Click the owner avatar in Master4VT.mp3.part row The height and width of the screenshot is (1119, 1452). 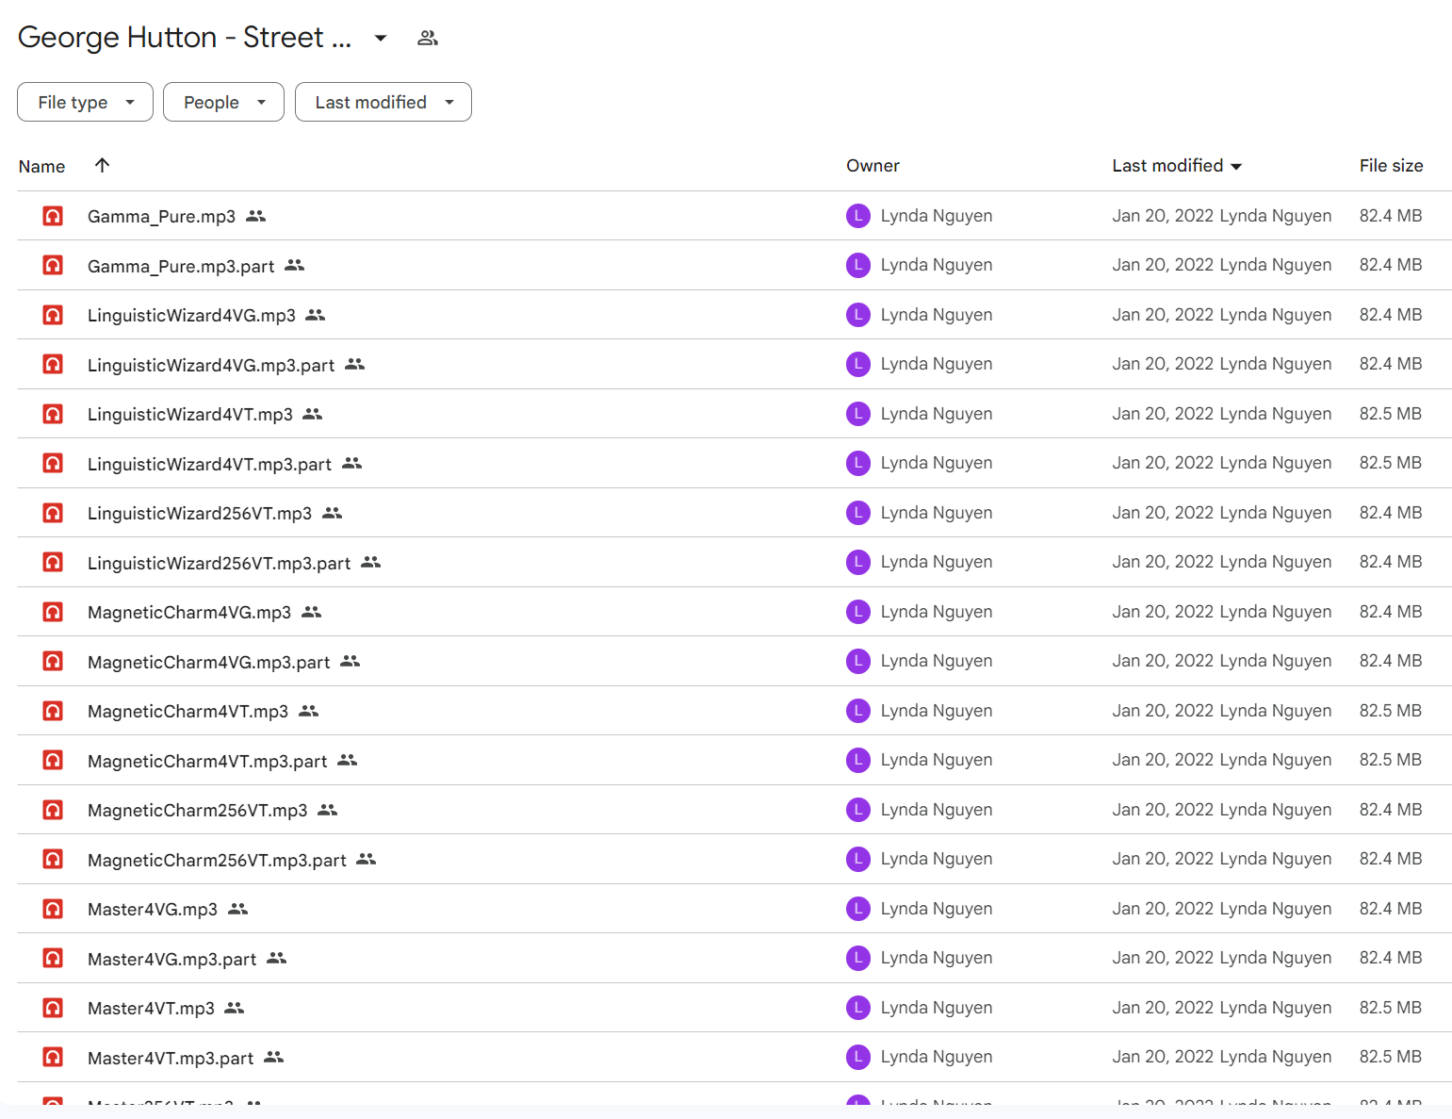point(857,1057)
